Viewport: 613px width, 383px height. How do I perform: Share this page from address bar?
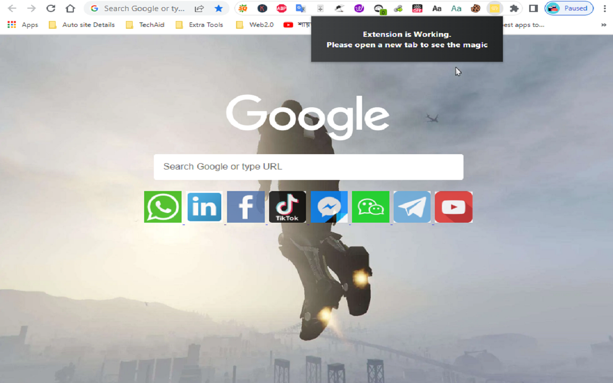coord(199,8)
